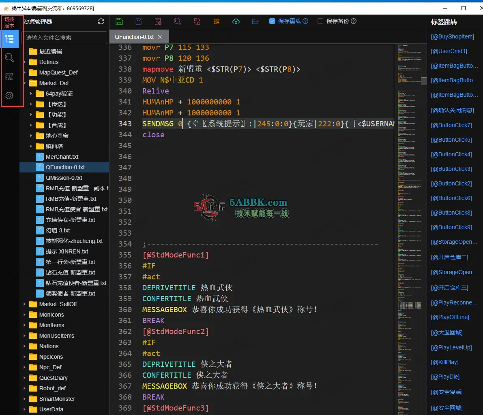
Task: Jump to [@安全复活] label
Action: 447,392
